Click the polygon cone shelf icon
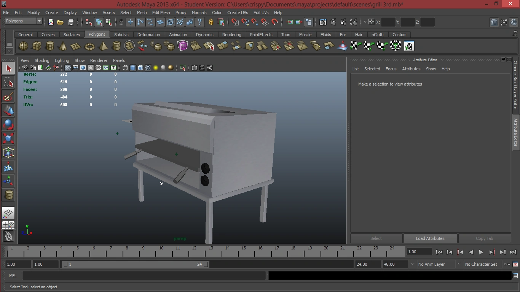 coord(63,46)
